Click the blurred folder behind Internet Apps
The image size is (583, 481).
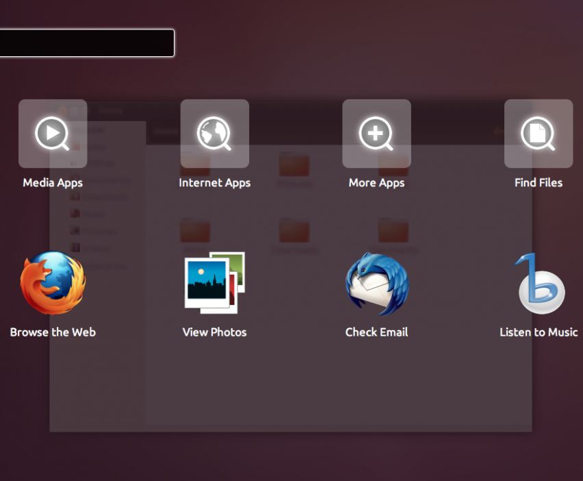(x=195, y=164)
